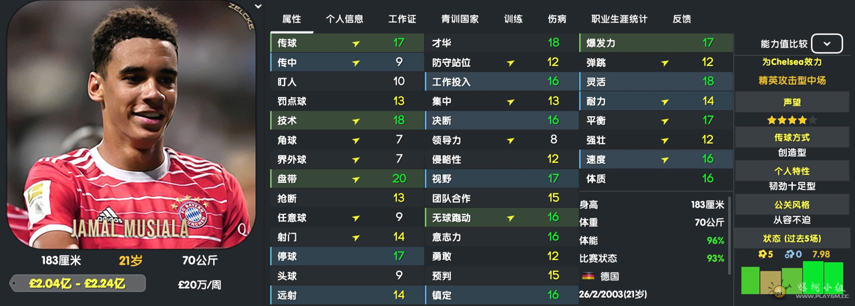This screenshot has height=306, width=855.
Task: Click the yellow arrow beside 领导力
Action: pyautogui.click(x=510, y=140)
